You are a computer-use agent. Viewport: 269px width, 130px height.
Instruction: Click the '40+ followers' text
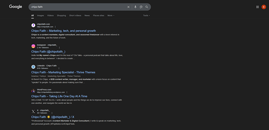tap(42, 113)
